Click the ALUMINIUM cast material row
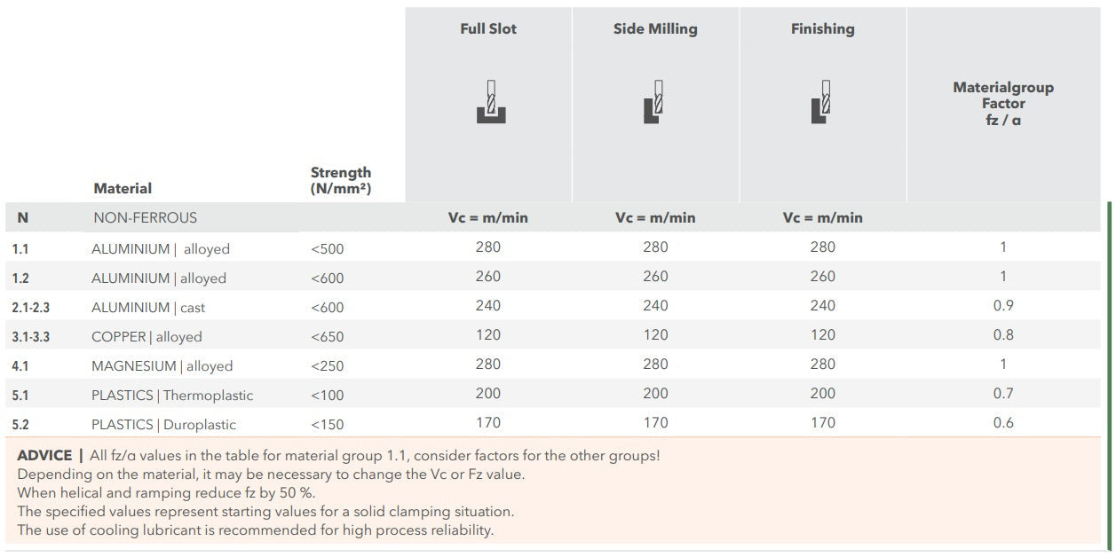This screenshot has width=1116, height=557. click(x=148, y=308)
